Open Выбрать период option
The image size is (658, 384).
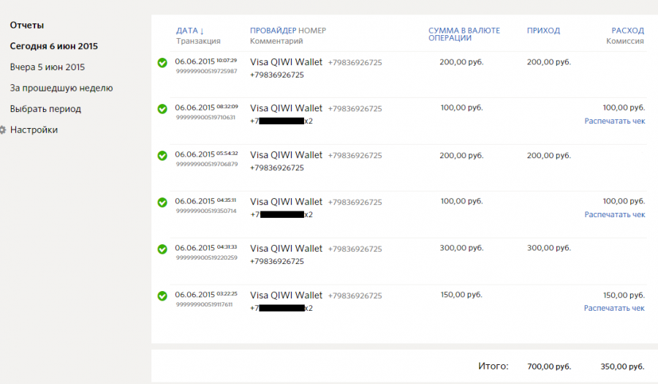(x=45, y=109)
